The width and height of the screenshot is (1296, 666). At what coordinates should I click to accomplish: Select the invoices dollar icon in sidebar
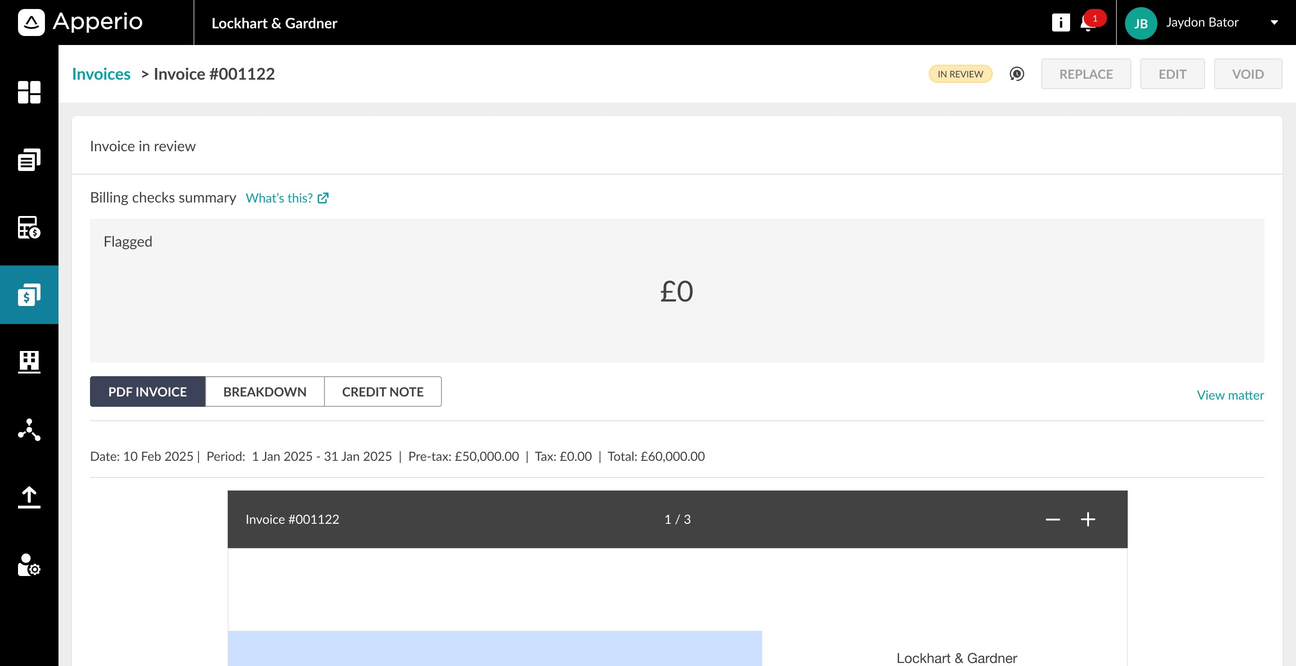pos(29,295)
